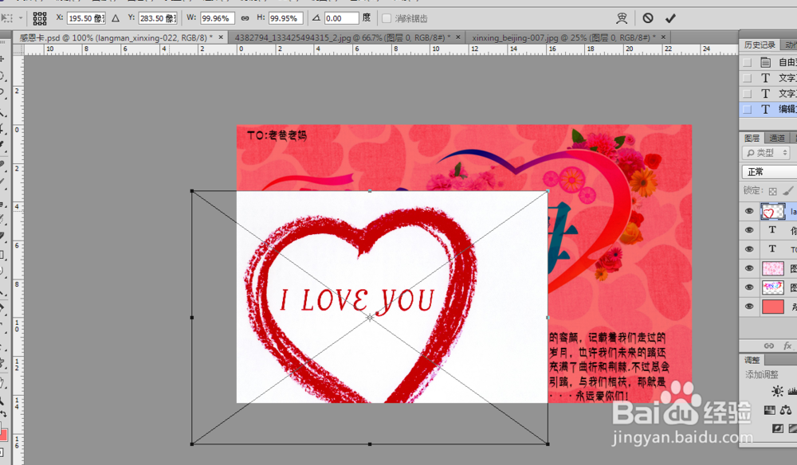Select the TO text layer T icon
Screen dimensions: 797x465
772,248
